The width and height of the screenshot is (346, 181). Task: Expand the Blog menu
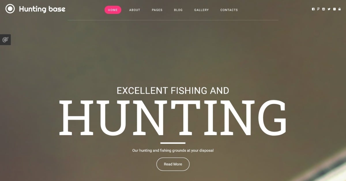[178, 10]
